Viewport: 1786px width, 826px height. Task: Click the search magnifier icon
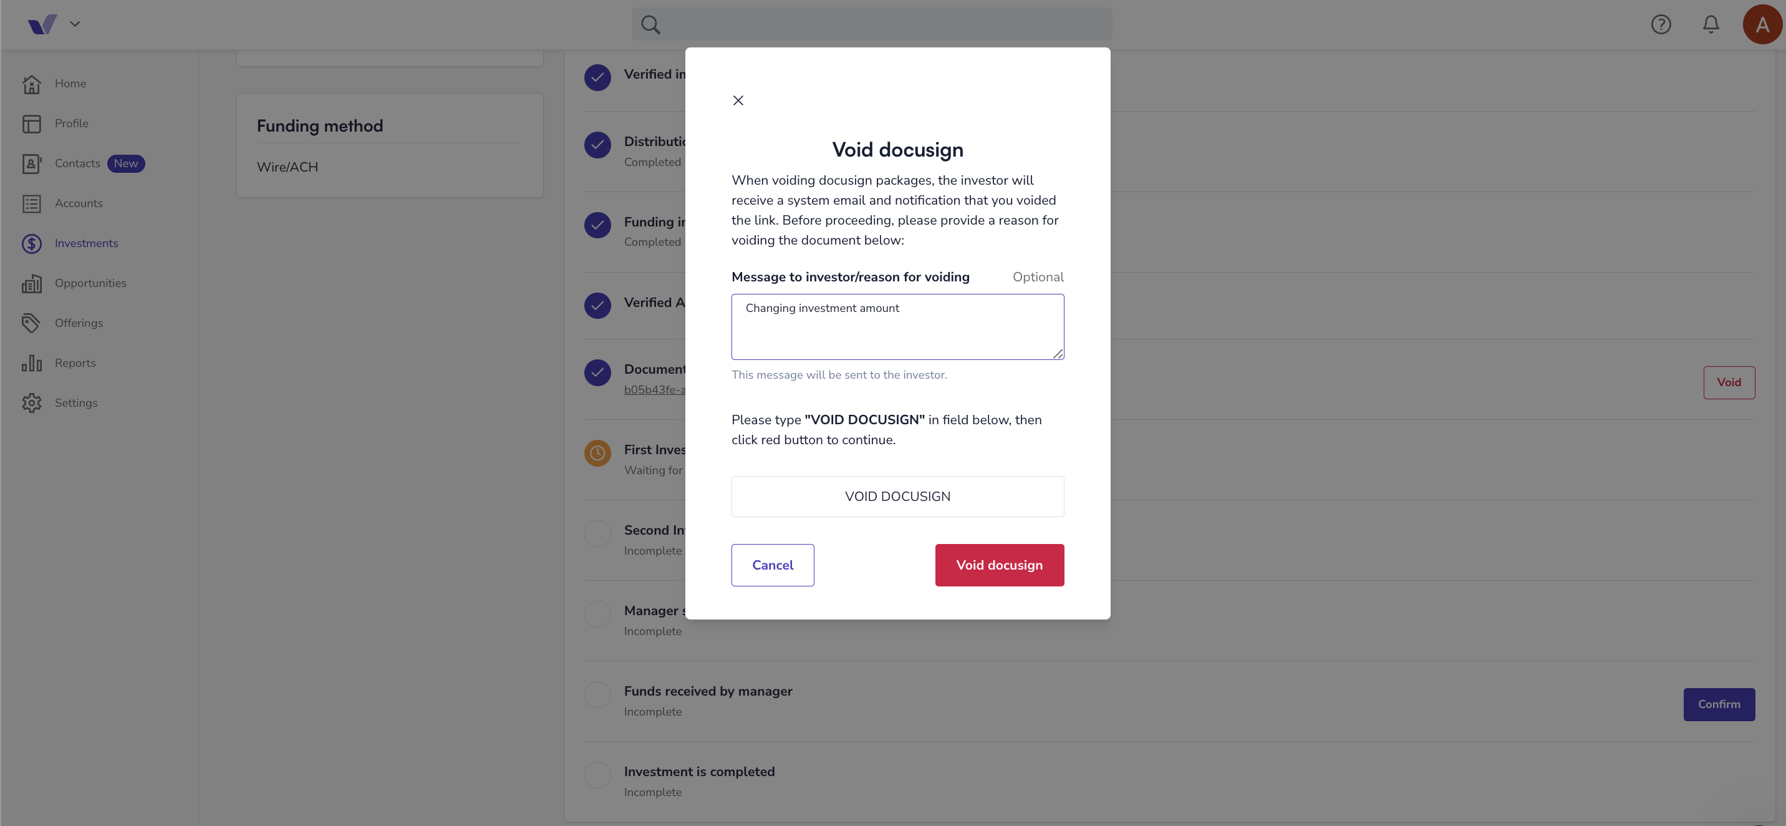[650, 25]
